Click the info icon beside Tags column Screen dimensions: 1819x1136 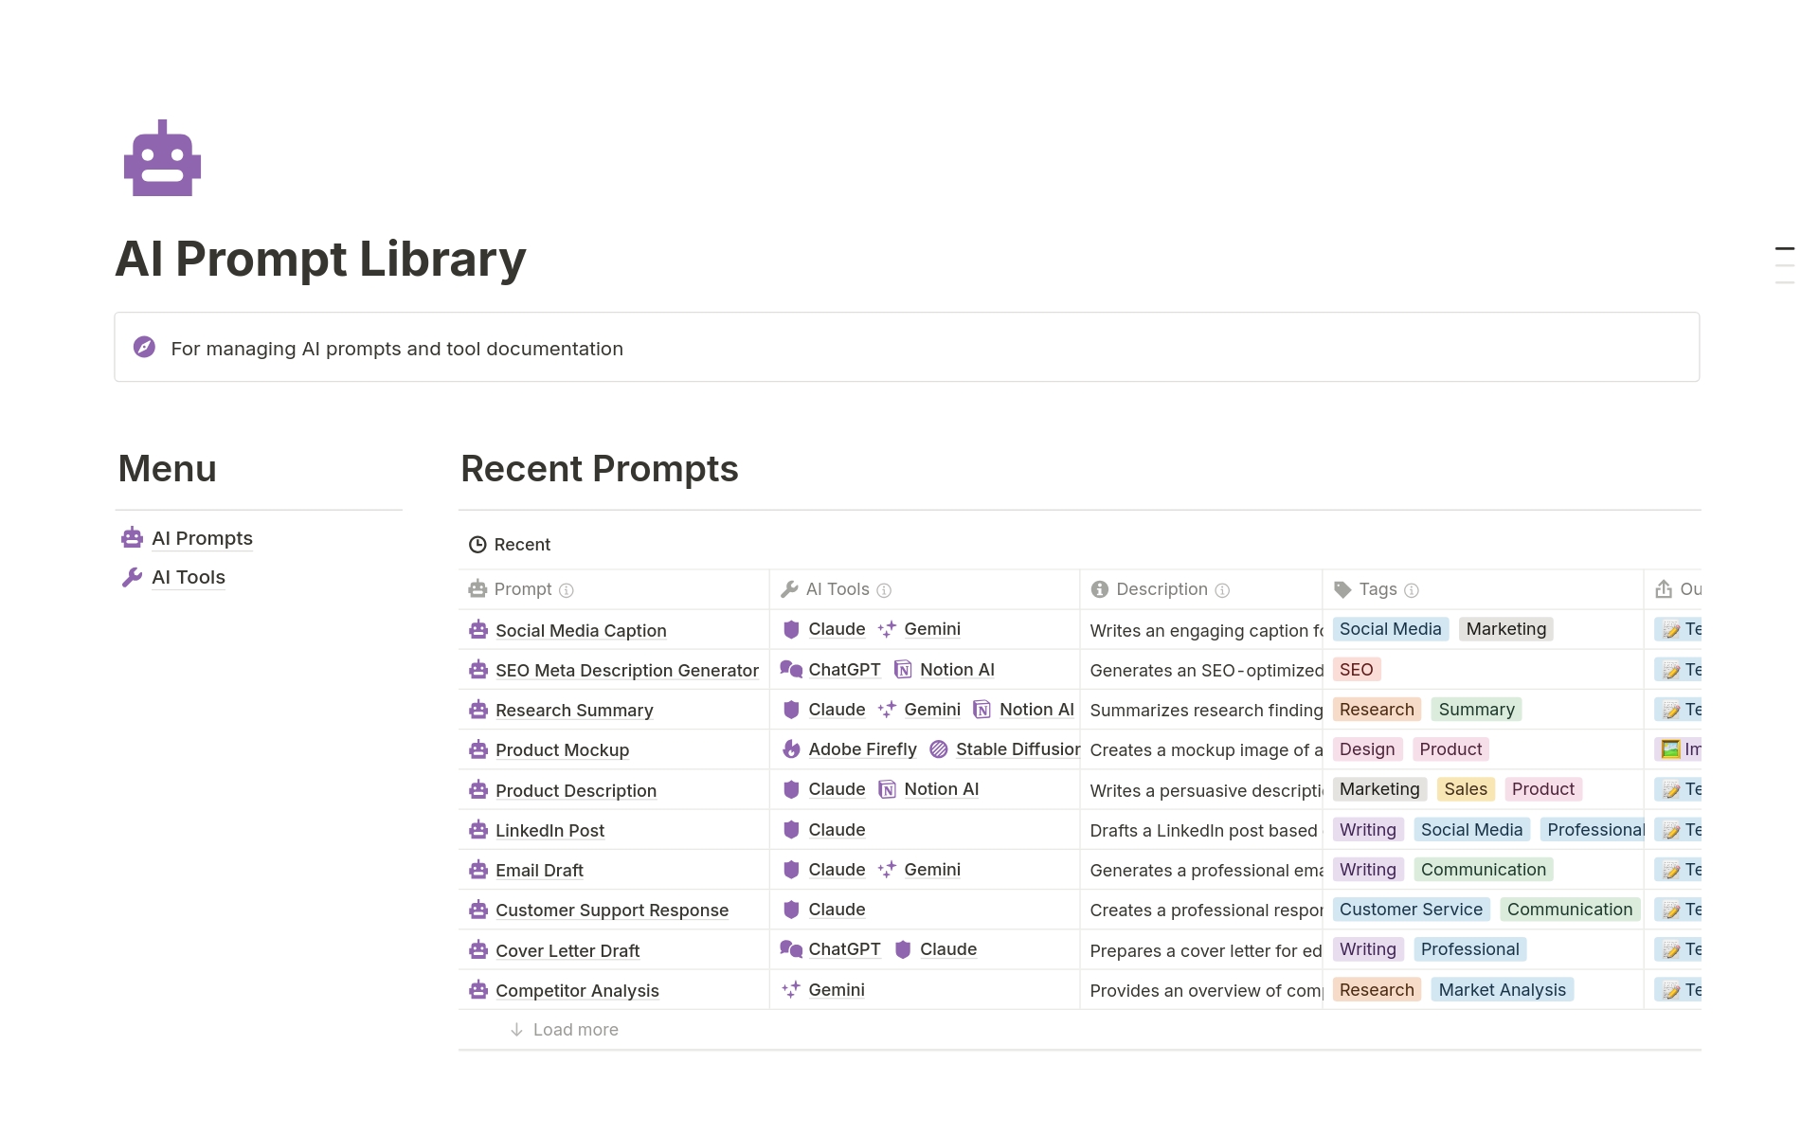tap(1412, 590)
